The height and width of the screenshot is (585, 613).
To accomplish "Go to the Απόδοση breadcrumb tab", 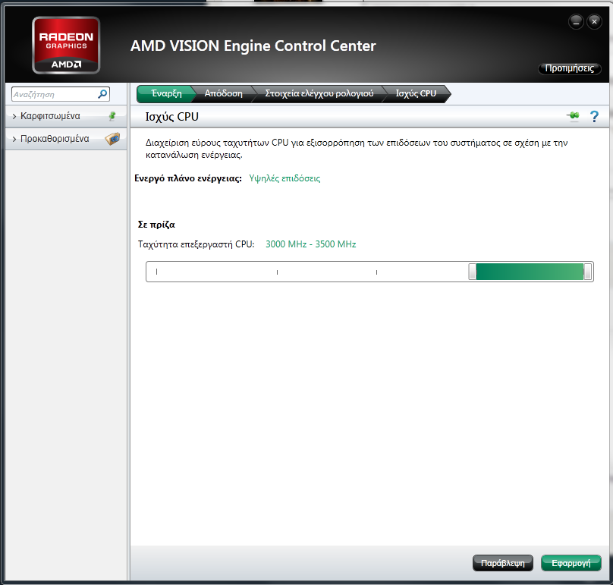I will tap(223, 94).
